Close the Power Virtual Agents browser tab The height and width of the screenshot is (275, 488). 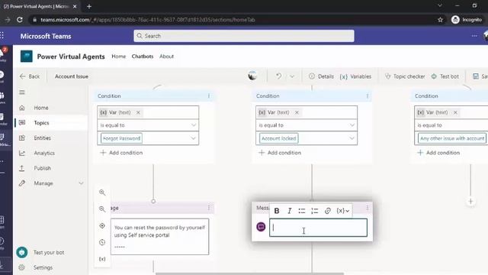point(75,6)
